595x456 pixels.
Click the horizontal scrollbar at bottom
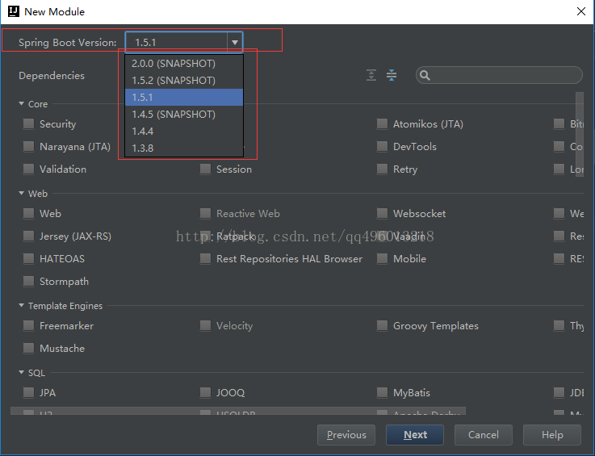click(x=238, y=411)
